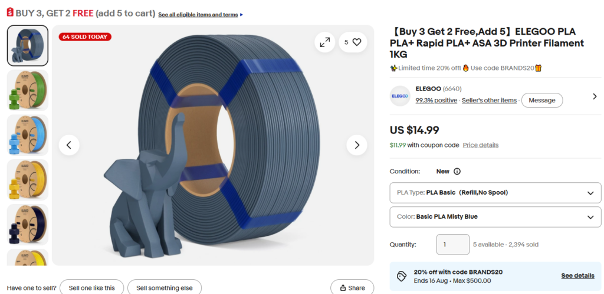Choose the orange-yellow filament thumbnail
Image resolution: width=604 pixels, height=294 pixels.
[x=28, y=180]
